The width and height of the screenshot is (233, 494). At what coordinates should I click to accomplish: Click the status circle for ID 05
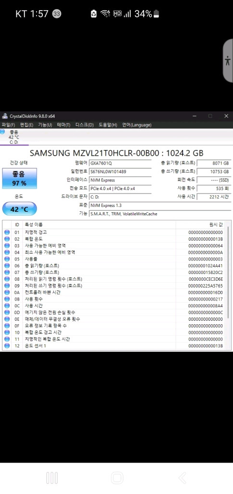pos(7,259)
